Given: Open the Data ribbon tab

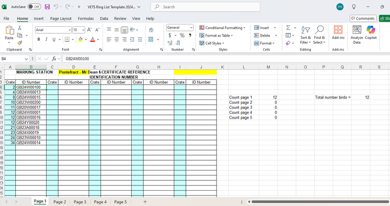Looking at the screenshot, I should (104, 19).
